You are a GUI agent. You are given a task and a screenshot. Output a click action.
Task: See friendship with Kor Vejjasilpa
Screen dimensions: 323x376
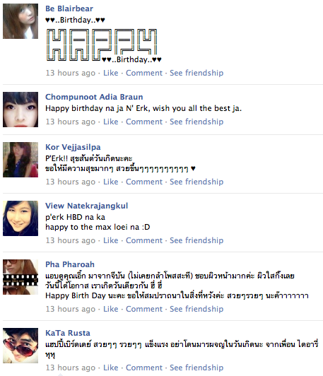pyautogui.click(x=196, y=182)
